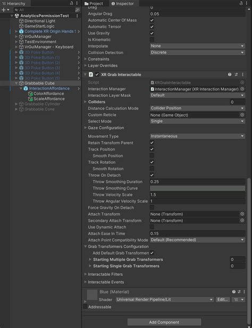Click Script field object picker icon
252x328 pixels.
(x=242, y=83)
